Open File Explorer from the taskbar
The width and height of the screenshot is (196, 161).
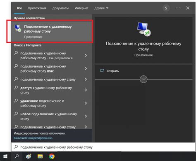pos(40,156)
